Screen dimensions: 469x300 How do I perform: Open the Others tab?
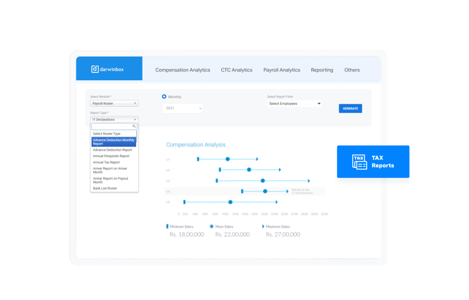click(352, 70)
